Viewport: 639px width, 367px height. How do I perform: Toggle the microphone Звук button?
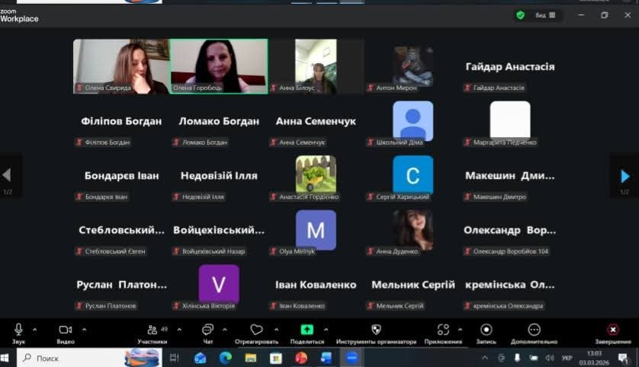18,330
